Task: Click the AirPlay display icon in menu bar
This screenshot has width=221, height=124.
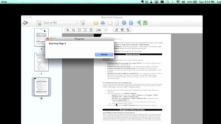Action: (156, 2)
